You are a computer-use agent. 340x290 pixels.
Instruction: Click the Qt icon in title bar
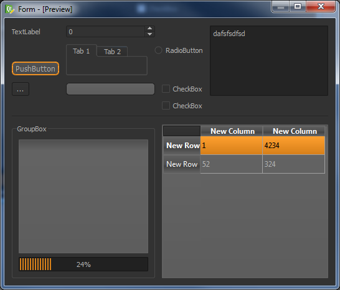9,9
